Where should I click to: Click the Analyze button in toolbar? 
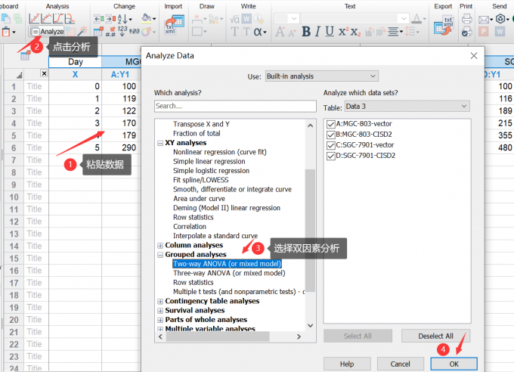[x=47, y=32]
